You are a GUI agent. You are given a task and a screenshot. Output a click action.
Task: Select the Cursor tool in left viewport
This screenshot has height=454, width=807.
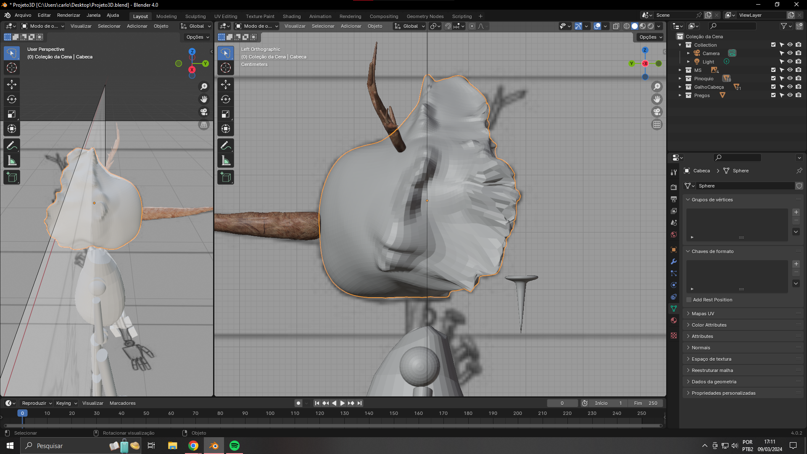(12, 68)
